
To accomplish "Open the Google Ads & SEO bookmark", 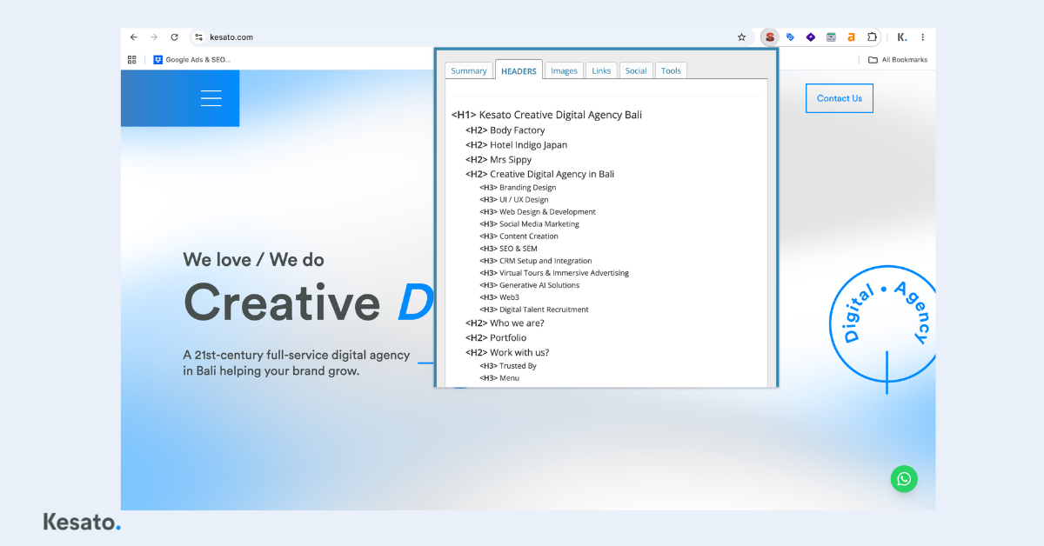I will point(192,60).
